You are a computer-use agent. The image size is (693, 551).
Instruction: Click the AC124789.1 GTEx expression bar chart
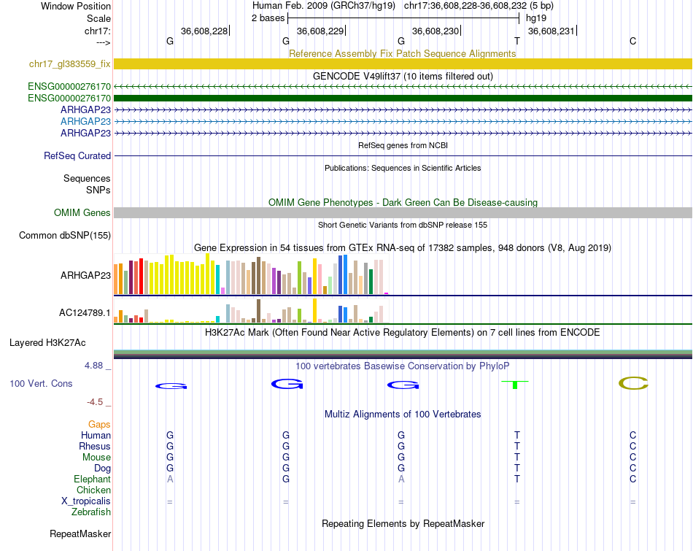[251, 311]
